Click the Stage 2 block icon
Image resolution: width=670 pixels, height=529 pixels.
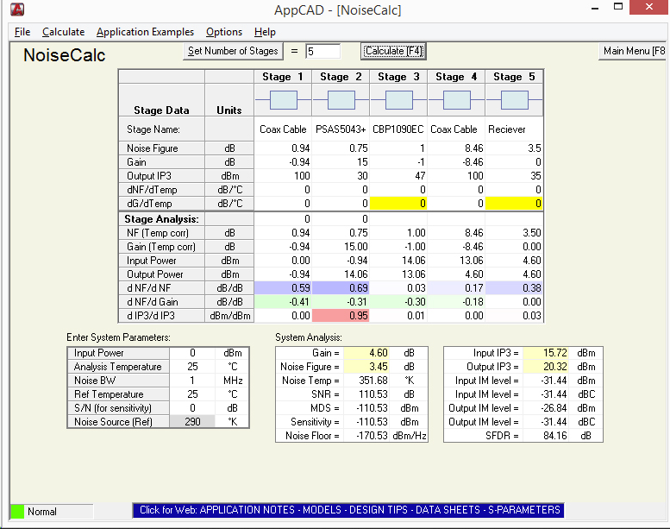pyautogui.click(x=341, y=100)
